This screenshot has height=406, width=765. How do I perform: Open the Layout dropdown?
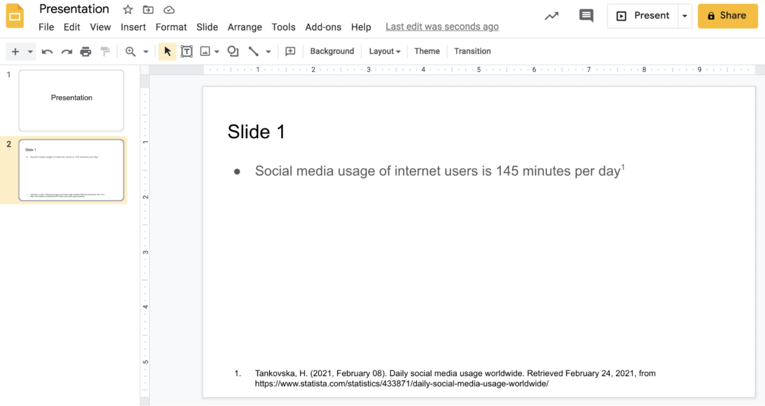tap(384, 51)
